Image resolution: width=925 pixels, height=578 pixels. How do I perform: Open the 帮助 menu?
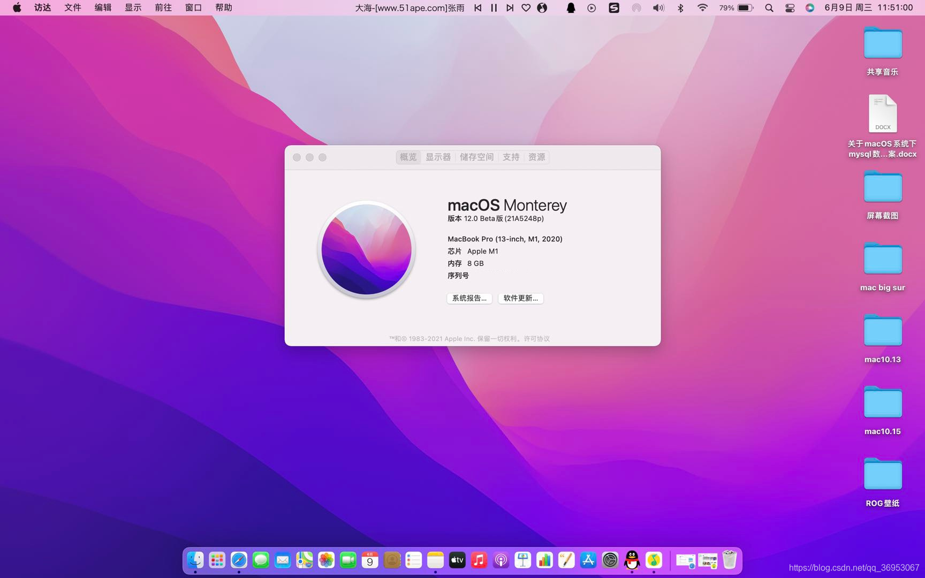point(224,7)
